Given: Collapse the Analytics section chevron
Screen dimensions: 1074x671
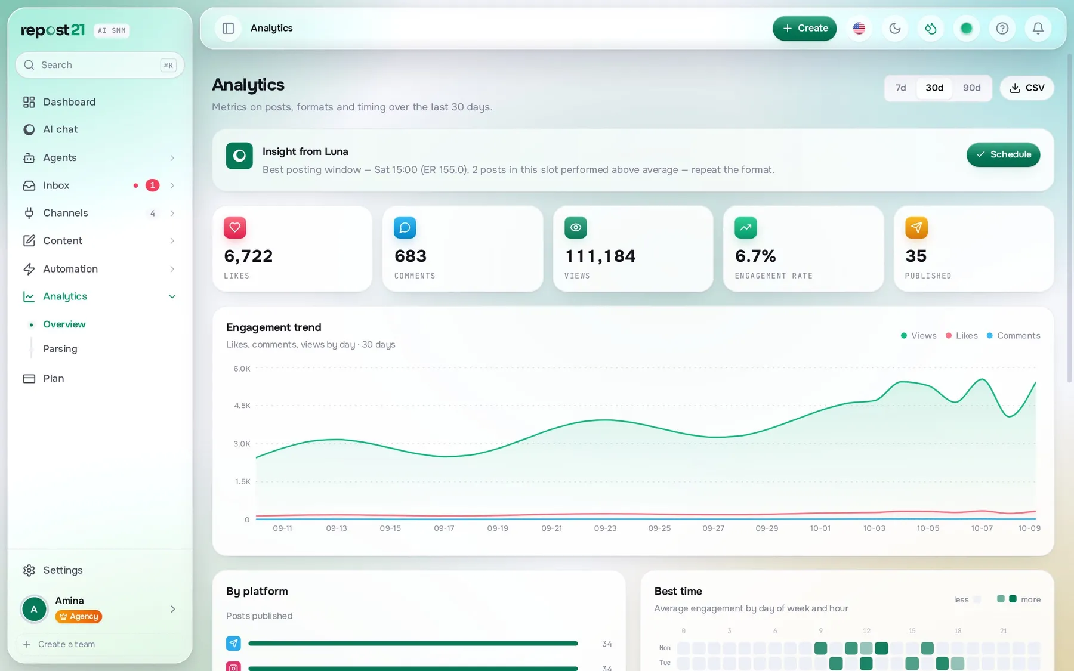Looking at the screenshot, I should (x=172, y=296).
